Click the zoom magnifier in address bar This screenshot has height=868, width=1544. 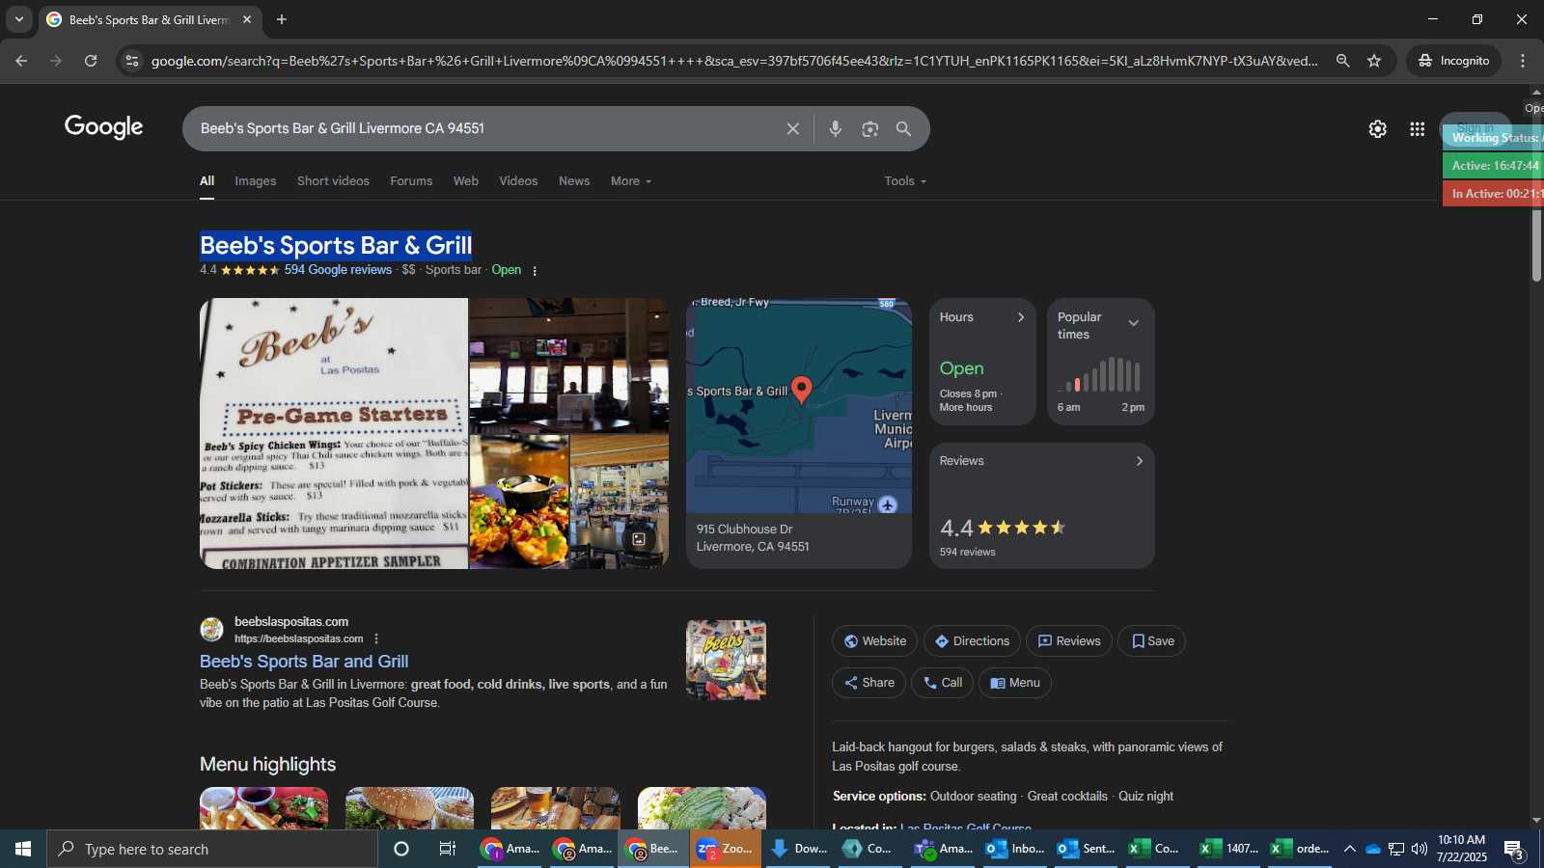[1342, 61]
